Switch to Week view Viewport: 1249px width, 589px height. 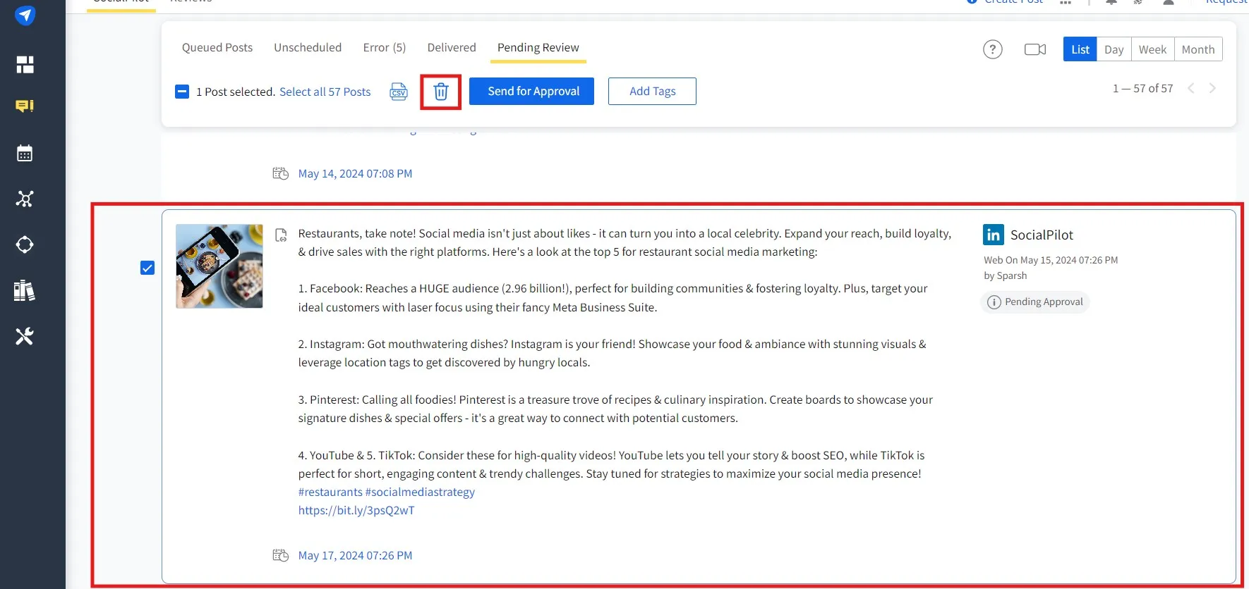[x=1152, y=49]
